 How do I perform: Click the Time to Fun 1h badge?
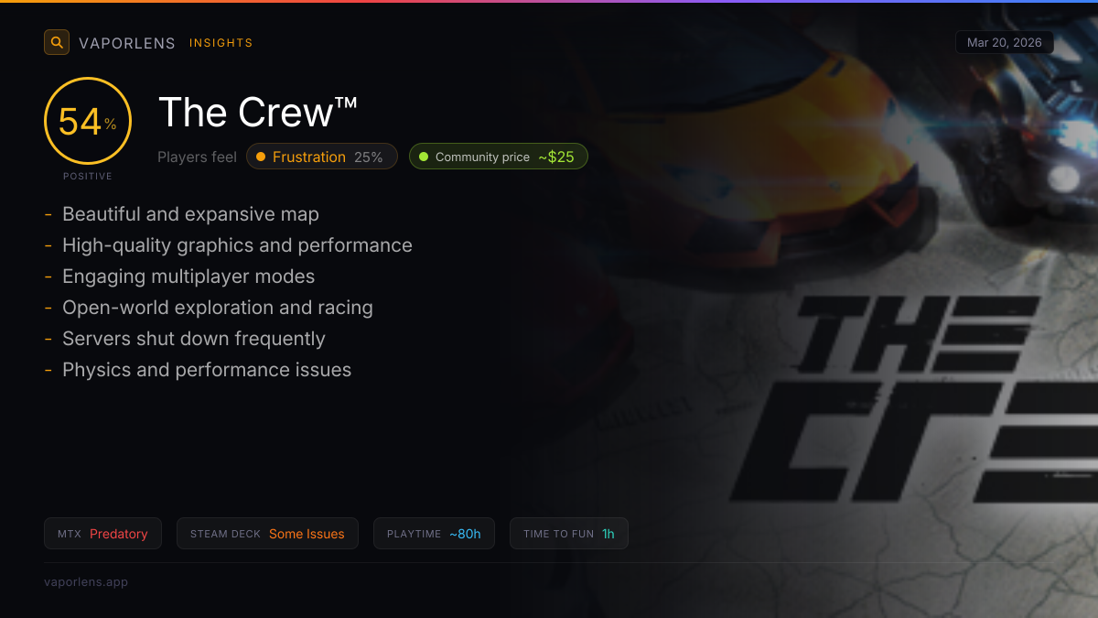tap(568, 534)
